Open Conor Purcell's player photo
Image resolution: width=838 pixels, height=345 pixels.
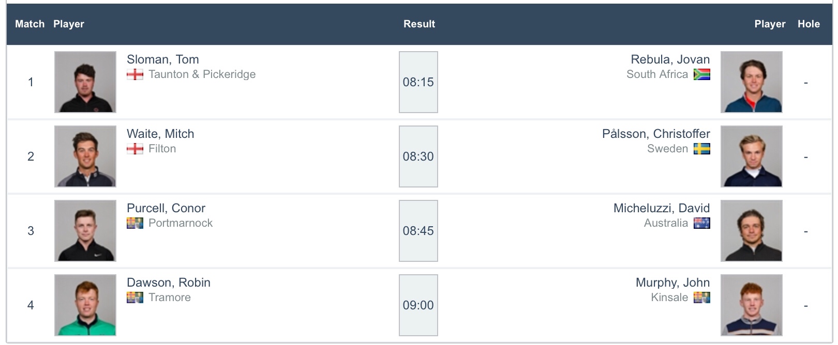(x=85, y=231)
